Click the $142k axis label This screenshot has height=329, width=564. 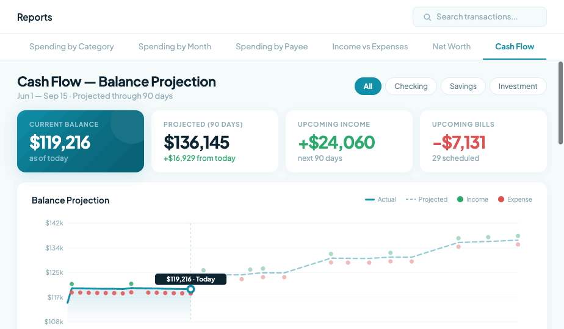[54, 223]
